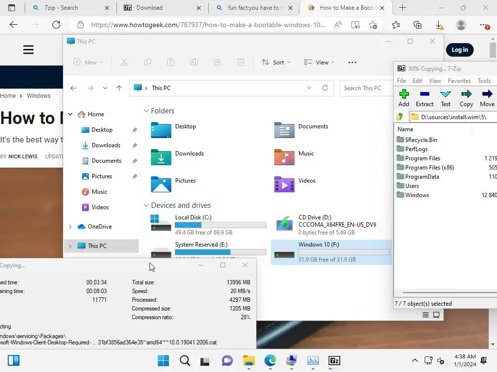Viewport: 497px width, 372px height.
Task: Collapse the Folders section in Explorer
Action: coord(146,111)
